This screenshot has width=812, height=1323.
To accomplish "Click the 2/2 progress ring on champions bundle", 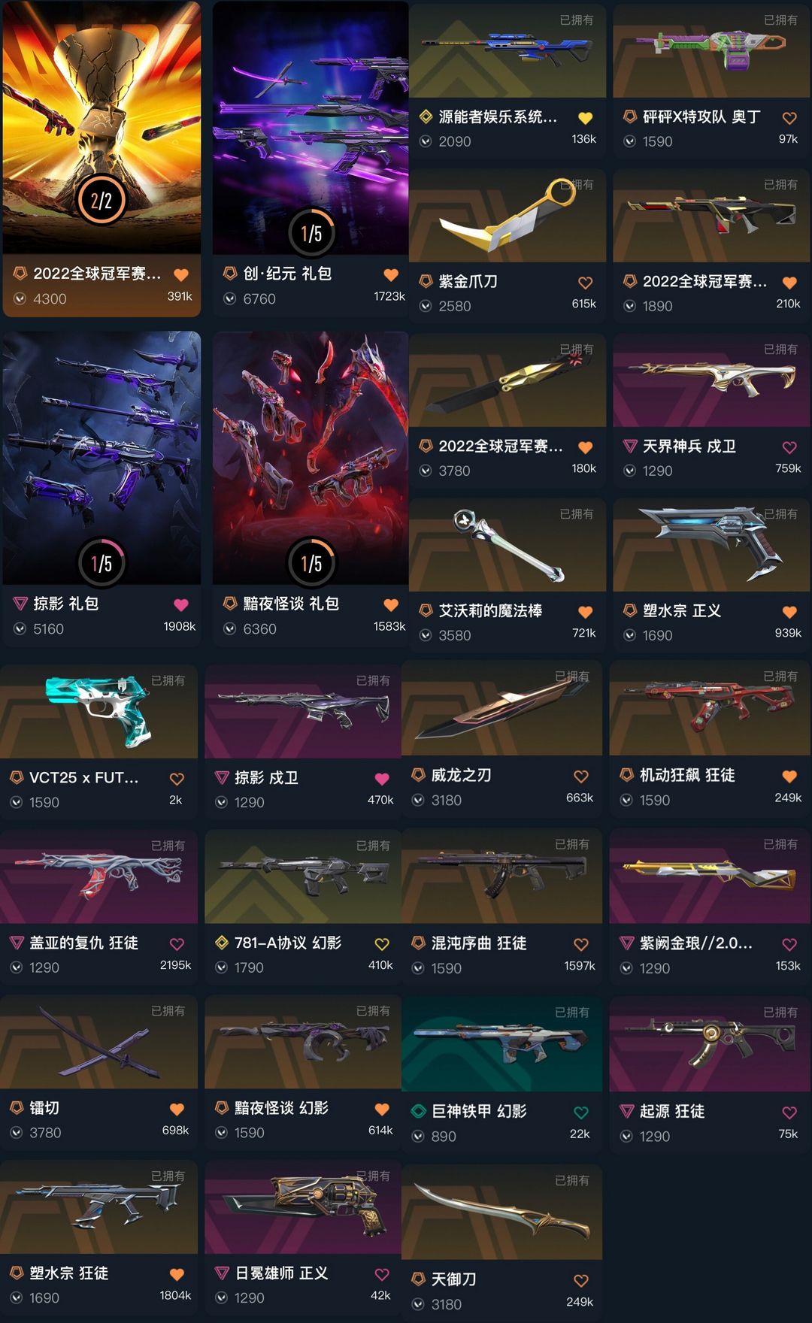I will pyautogui.click(x=101, y=200).
